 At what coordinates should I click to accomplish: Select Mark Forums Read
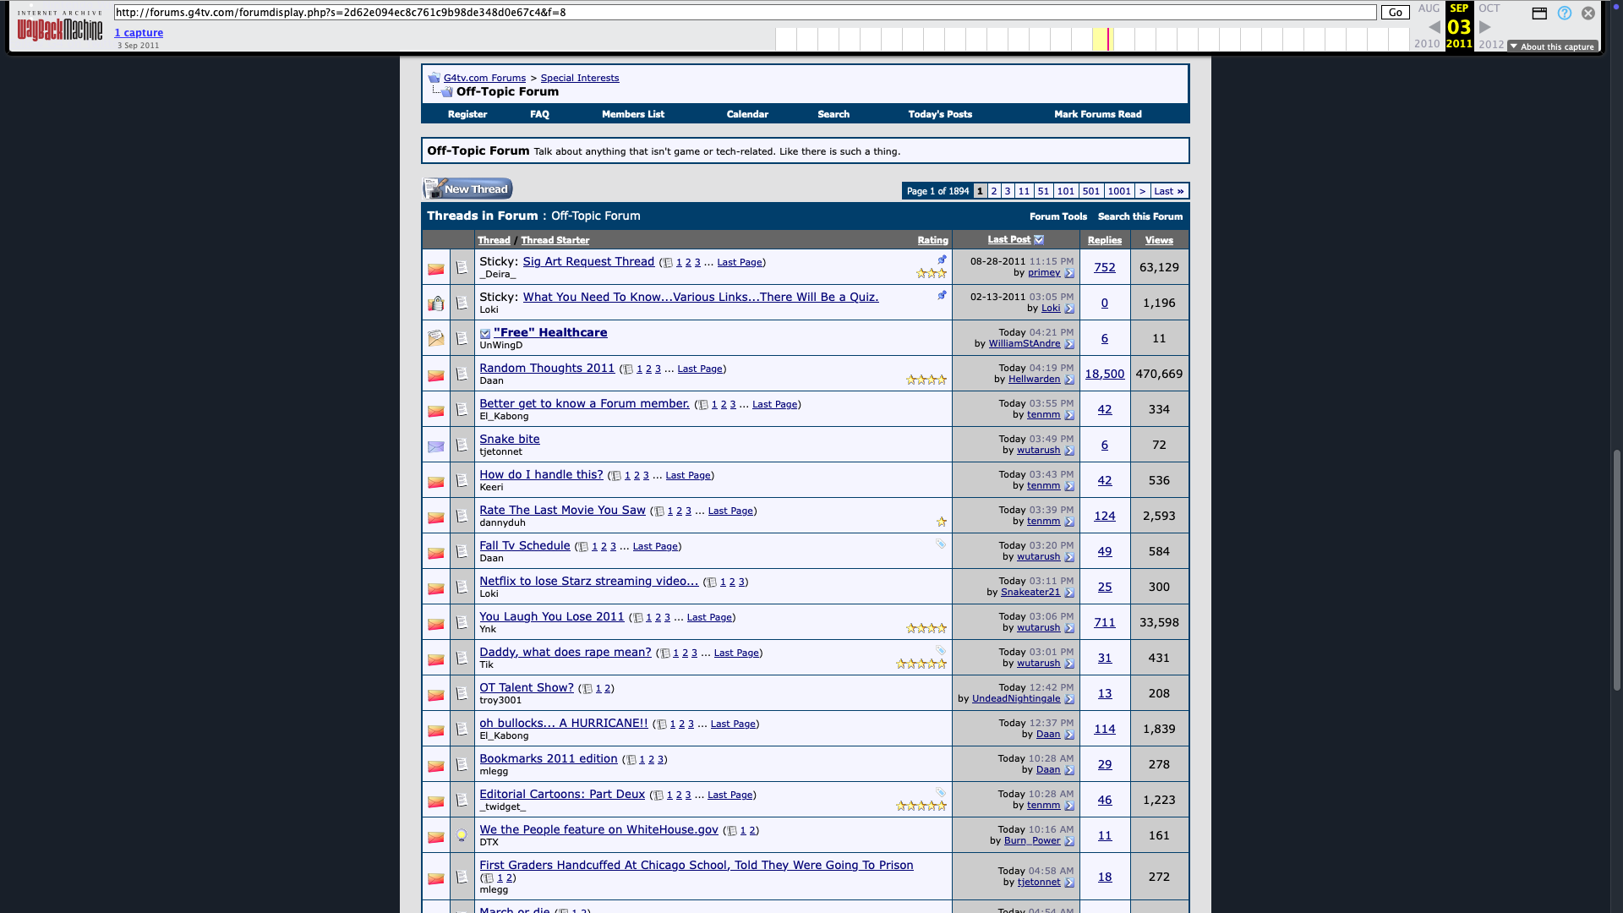(x=1098, y=114)
